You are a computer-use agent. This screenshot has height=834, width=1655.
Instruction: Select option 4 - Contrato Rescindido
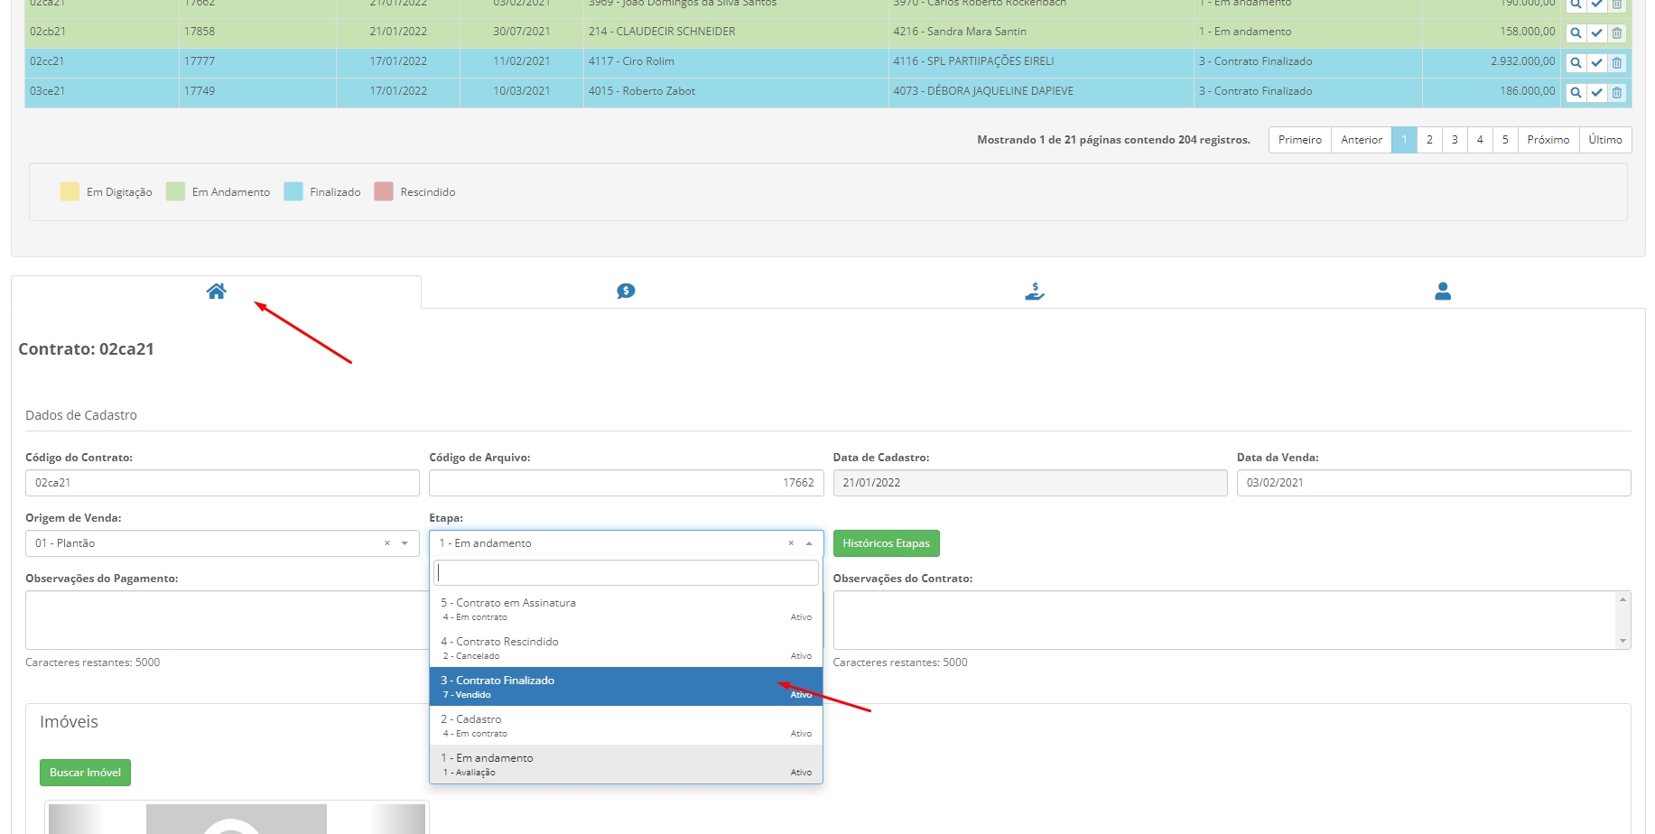[626, 648]
